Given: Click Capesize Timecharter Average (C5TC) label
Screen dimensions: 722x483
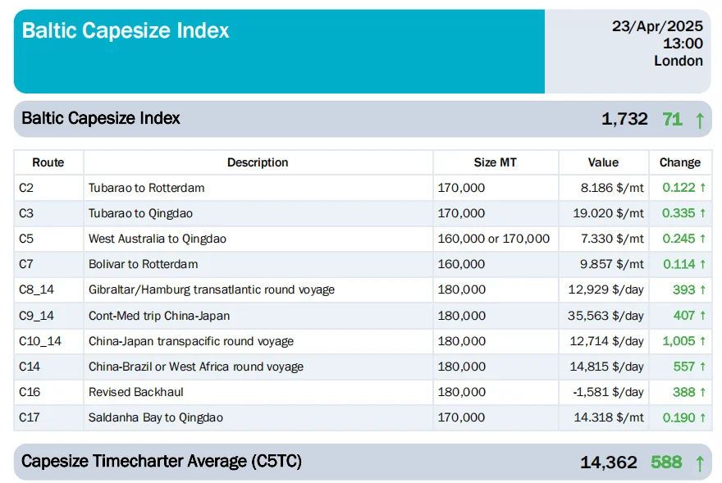Looking at the screenshot, I should click(162, 462).
